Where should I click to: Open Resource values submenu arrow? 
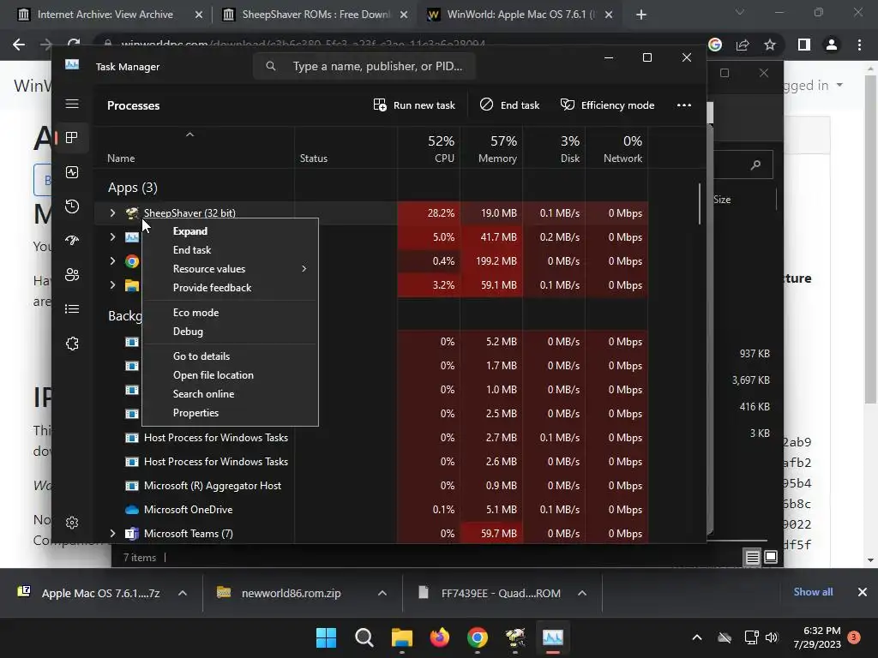pyautogui.click(x=304, y=268)
